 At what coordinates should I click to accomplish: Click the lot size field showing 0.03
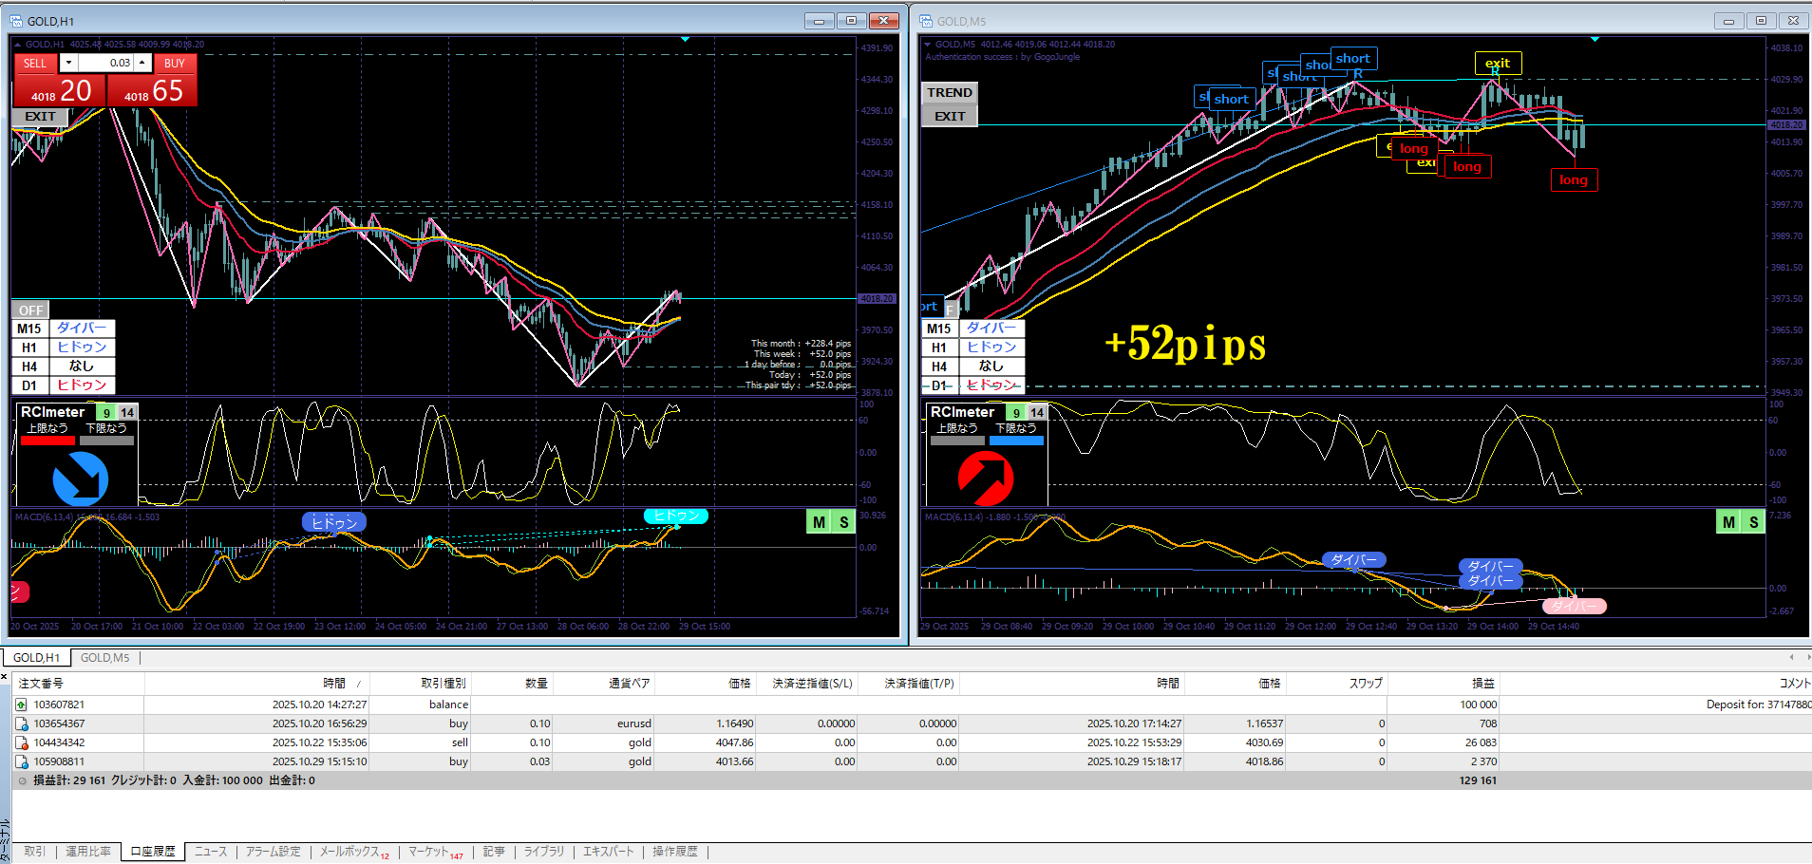pyautogui.click(x=106, y=63)
